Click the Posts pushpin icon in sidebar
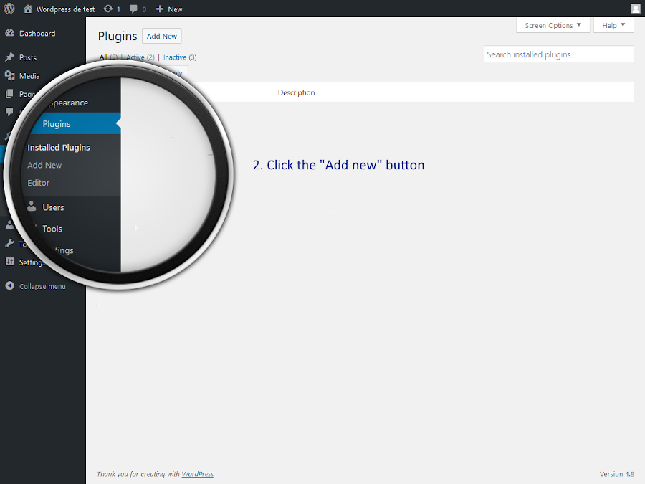Screen dimensions: 645x484 tap(9, 57)
